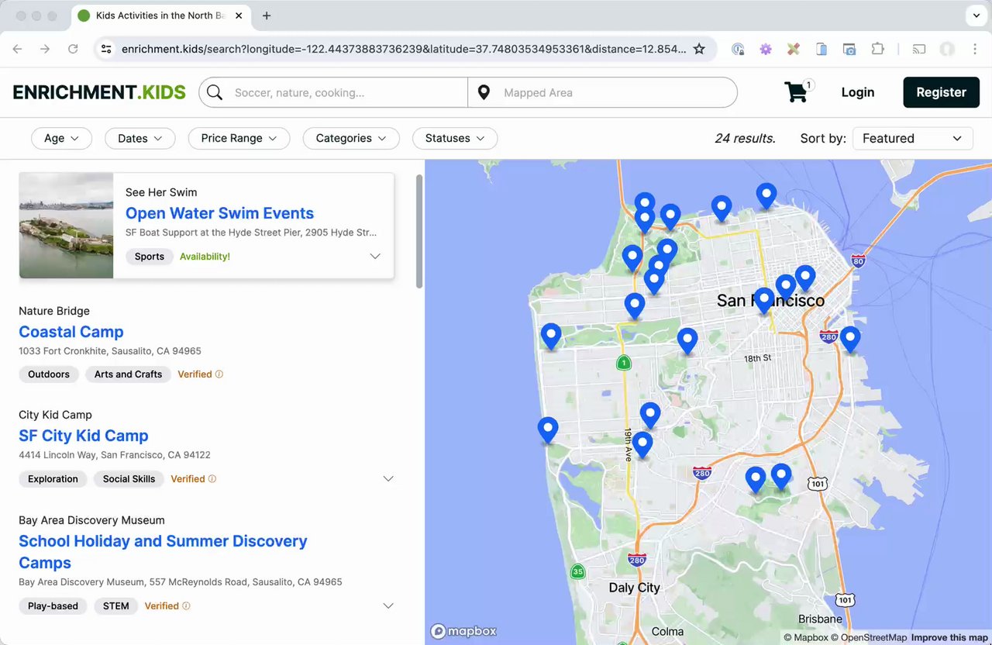Image resolution: width=992 pixels, height=645 pixels.
Task: Click the Arts and Crafts tag
Action: (x=128, y=374)
